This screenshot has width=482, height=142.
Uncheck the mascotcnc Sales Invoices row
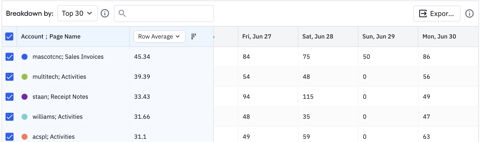[9, 57]
